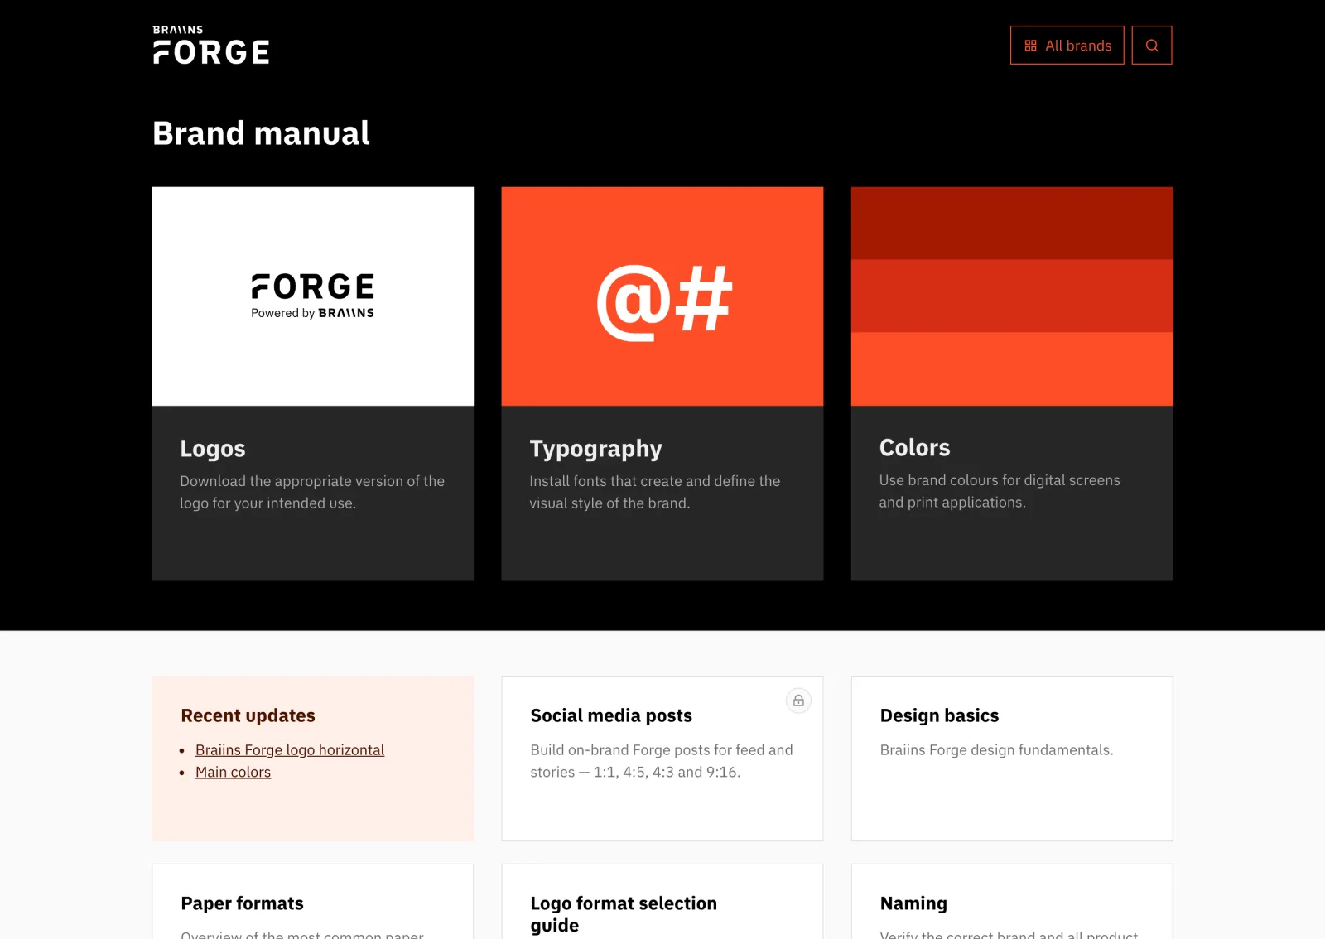Open the Naming card
This screenshot has height=939, width=1325.
tap(1012, 902)
